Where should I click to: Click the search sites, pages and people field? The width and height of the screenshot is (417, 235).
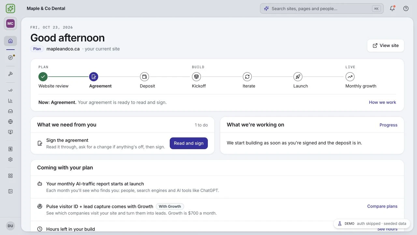pos(322,8)
